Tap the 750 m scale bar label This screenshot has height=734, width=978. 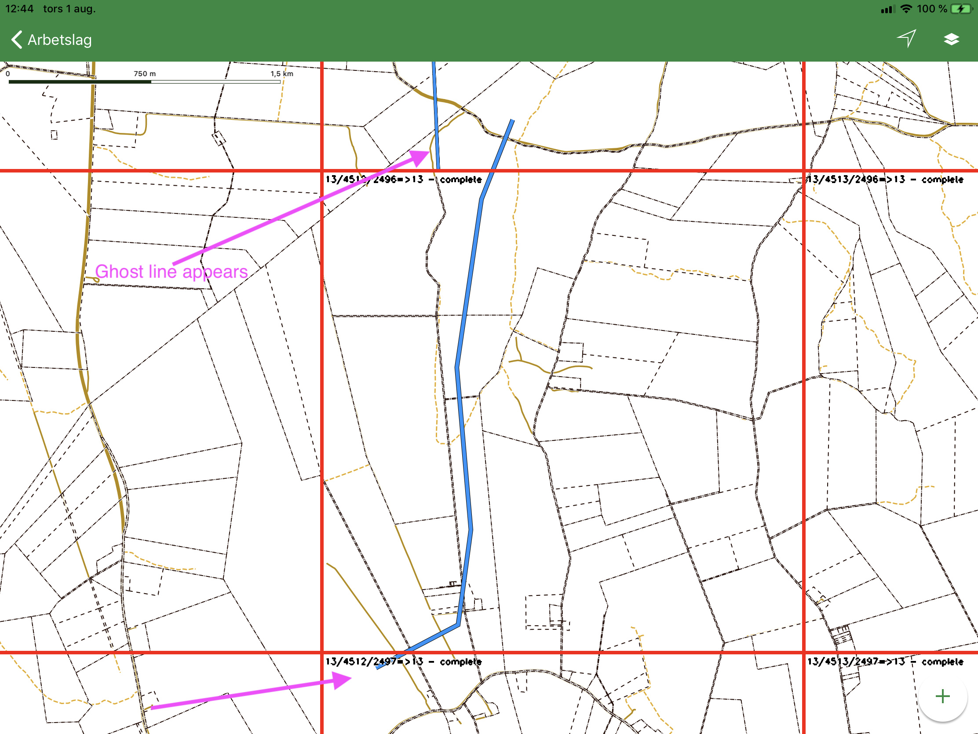(x=145, y=74)
